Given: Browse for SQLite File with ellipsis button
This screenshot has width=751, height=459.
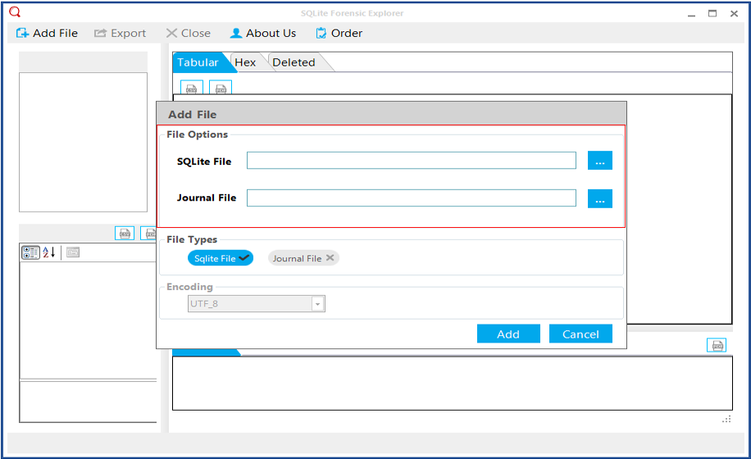Looking at the screenshot, I should [599, 161].
